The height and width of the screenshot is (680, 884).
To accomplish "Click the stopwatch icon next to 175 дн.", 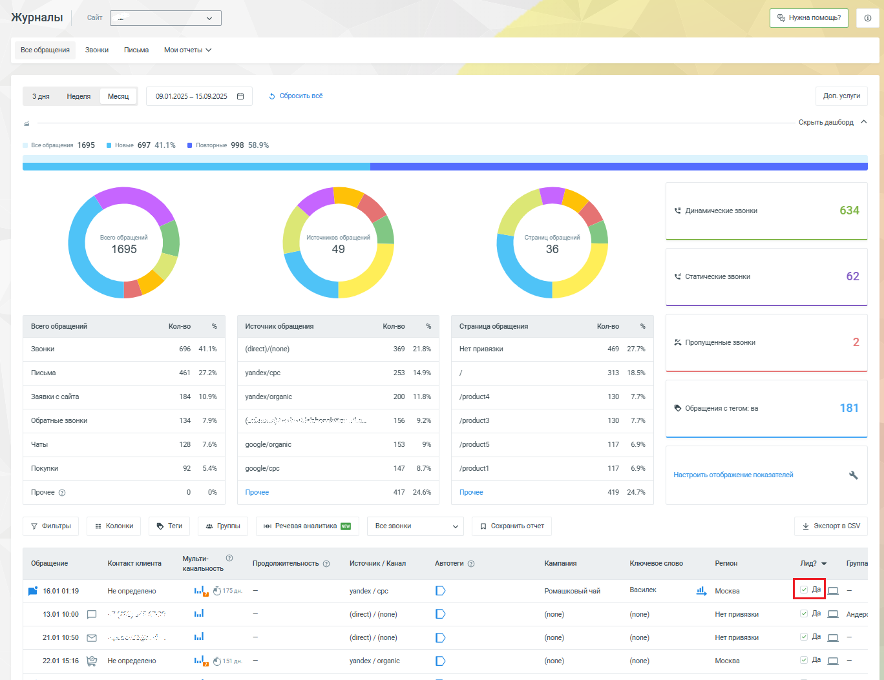I will point(217,591).
